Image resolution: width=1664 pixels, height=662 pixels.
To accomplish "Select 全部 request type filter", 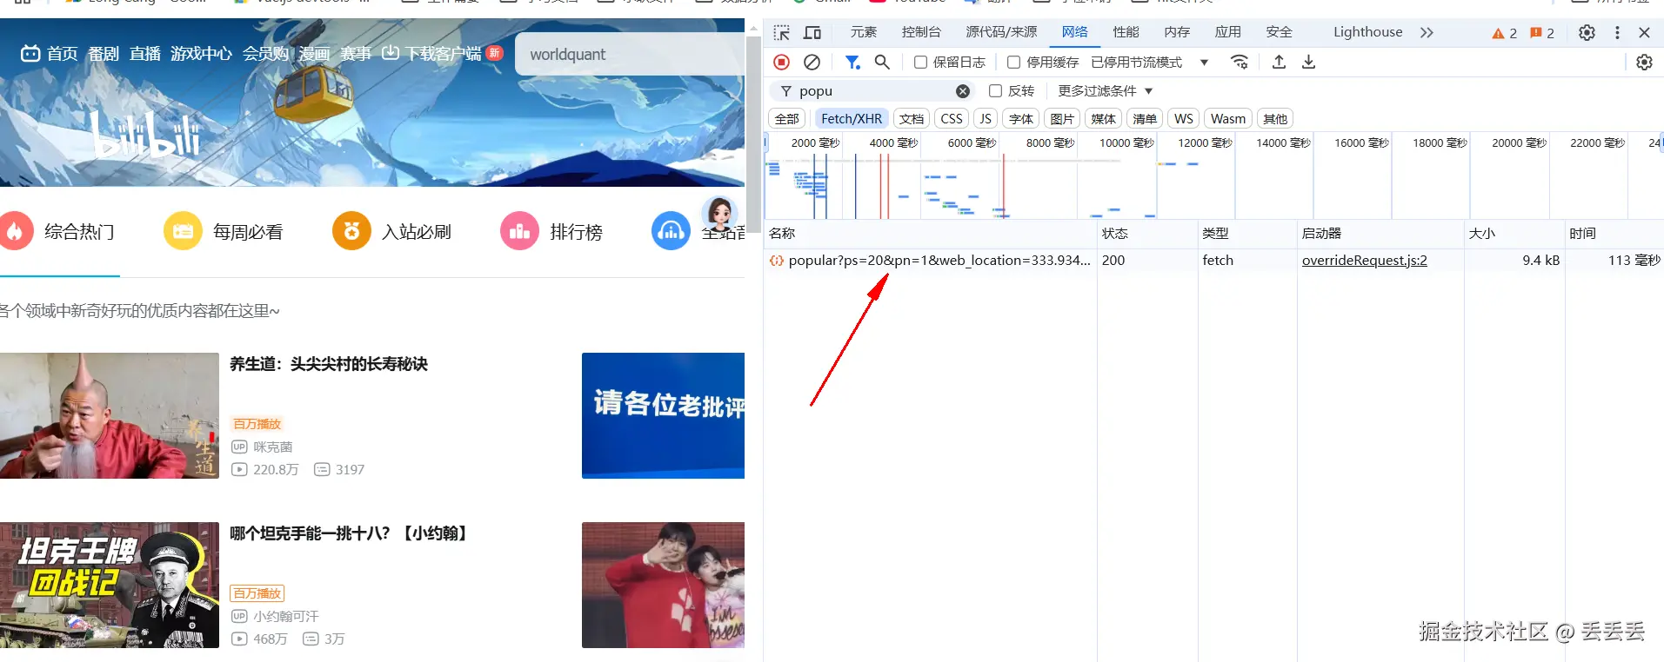I will (787, 119).
